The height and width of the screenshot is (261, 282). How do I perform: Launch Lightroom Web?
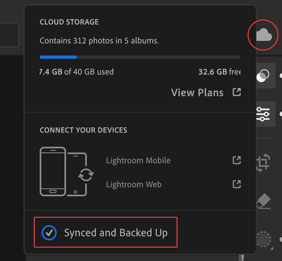[x=134, y=184]
